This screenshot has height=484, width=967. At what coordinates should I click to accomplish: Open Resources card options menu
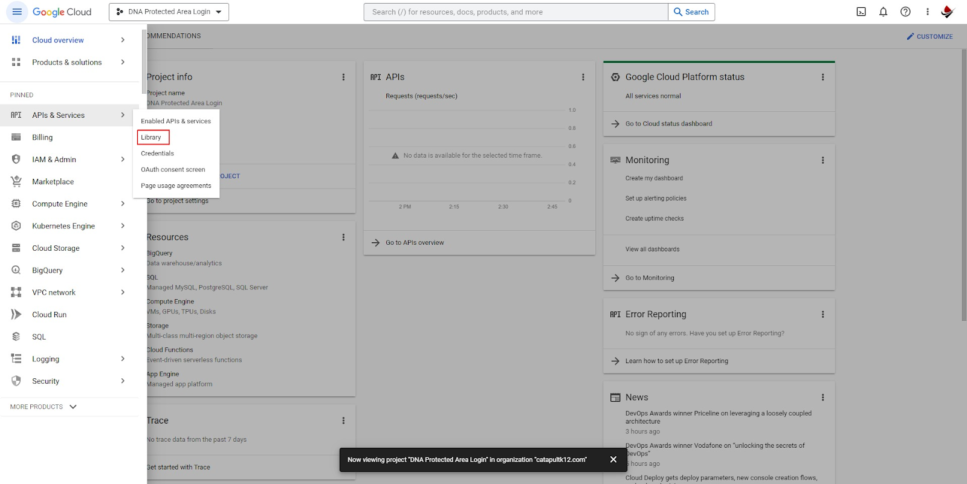tap(343, 237)
